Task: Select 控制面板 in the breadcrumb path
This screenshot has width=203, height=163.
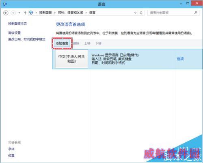Action: click(x=45, y=13)
